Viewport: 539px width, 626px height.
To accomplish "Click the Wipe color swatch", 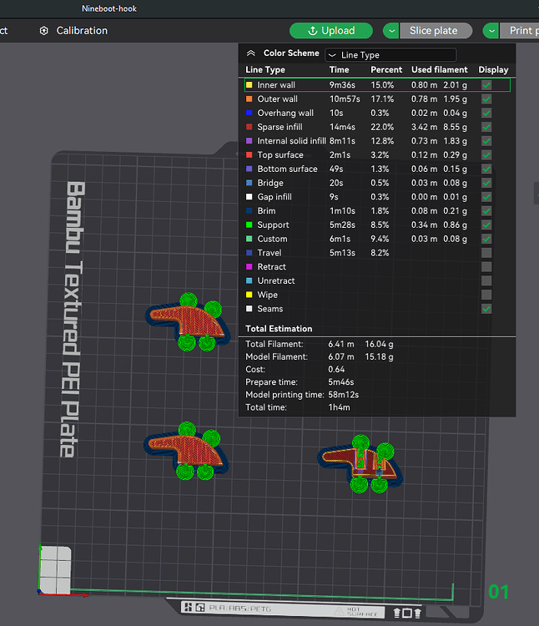I will tap(249, 295).
